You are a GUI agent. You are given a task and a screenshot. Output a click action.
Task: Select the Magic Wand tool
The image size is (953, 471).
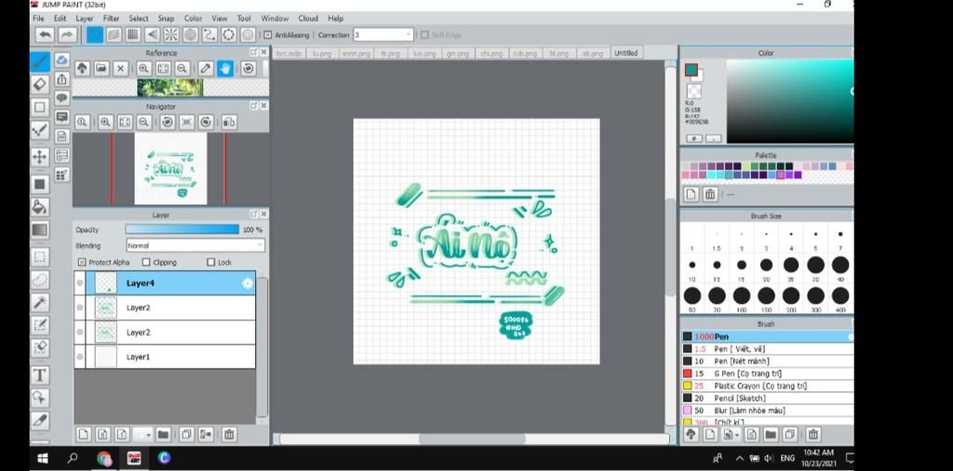point(40,302)
